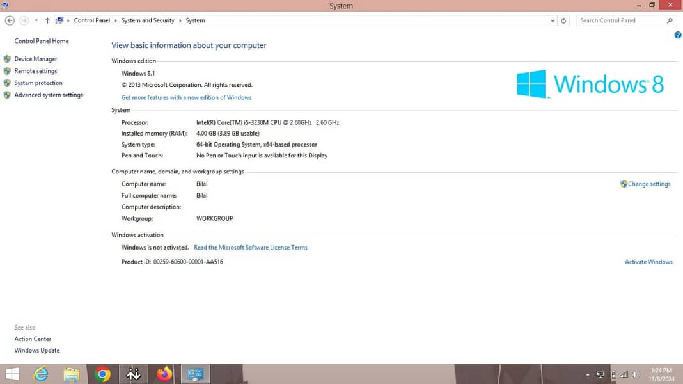This screenshot has height=384, width=683.
Task: Open File Explorer from the taskbar
Action: point(72,374)
